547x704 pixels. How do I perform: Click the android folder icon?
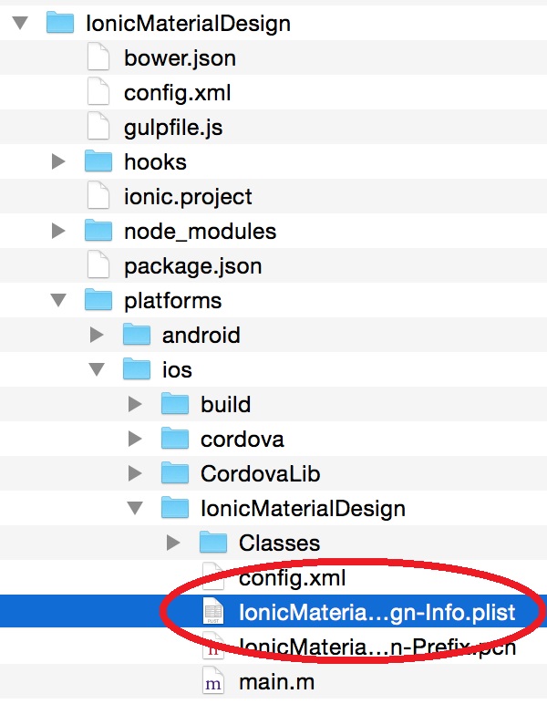point(137,335)
